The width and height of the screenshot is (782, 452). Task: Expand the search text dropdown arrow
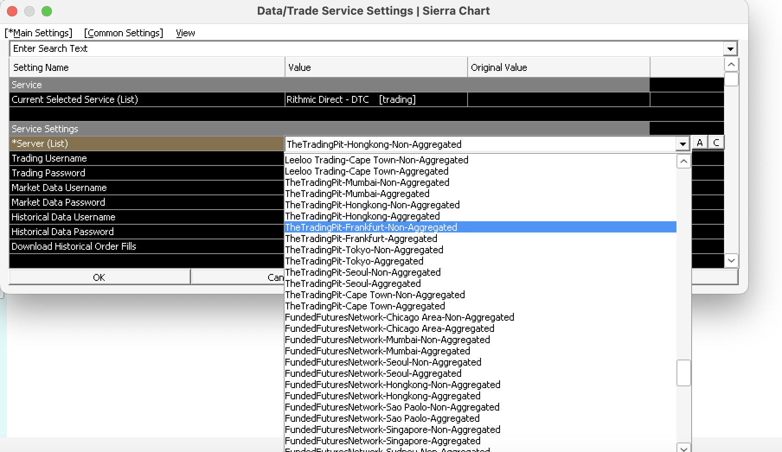pos(730,49)
